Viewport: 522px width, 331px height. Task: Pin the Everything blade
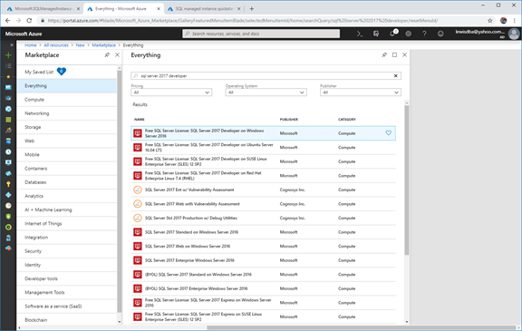(384, 55)
